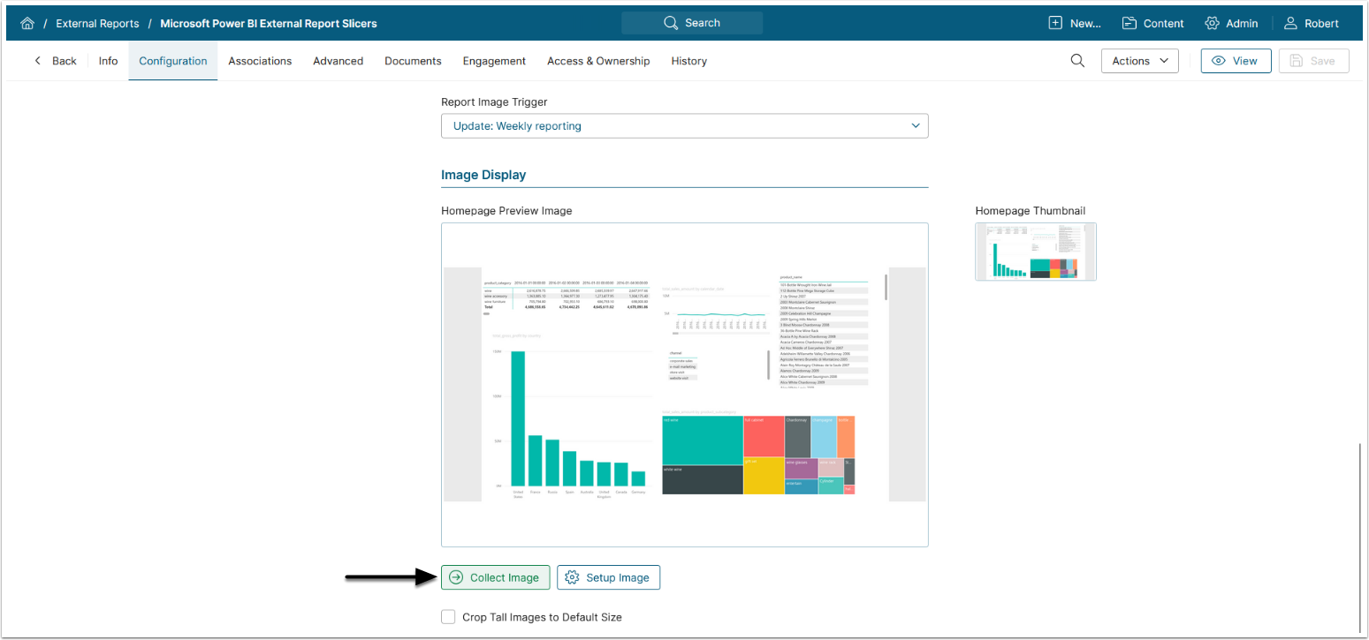Screen dimensions: 1369x640
Task: Switch to the Associations tab
Action: point(260,61)
